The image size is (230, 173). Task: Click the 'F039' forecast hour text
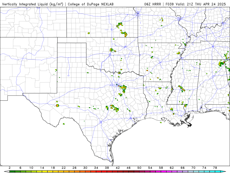170,4
